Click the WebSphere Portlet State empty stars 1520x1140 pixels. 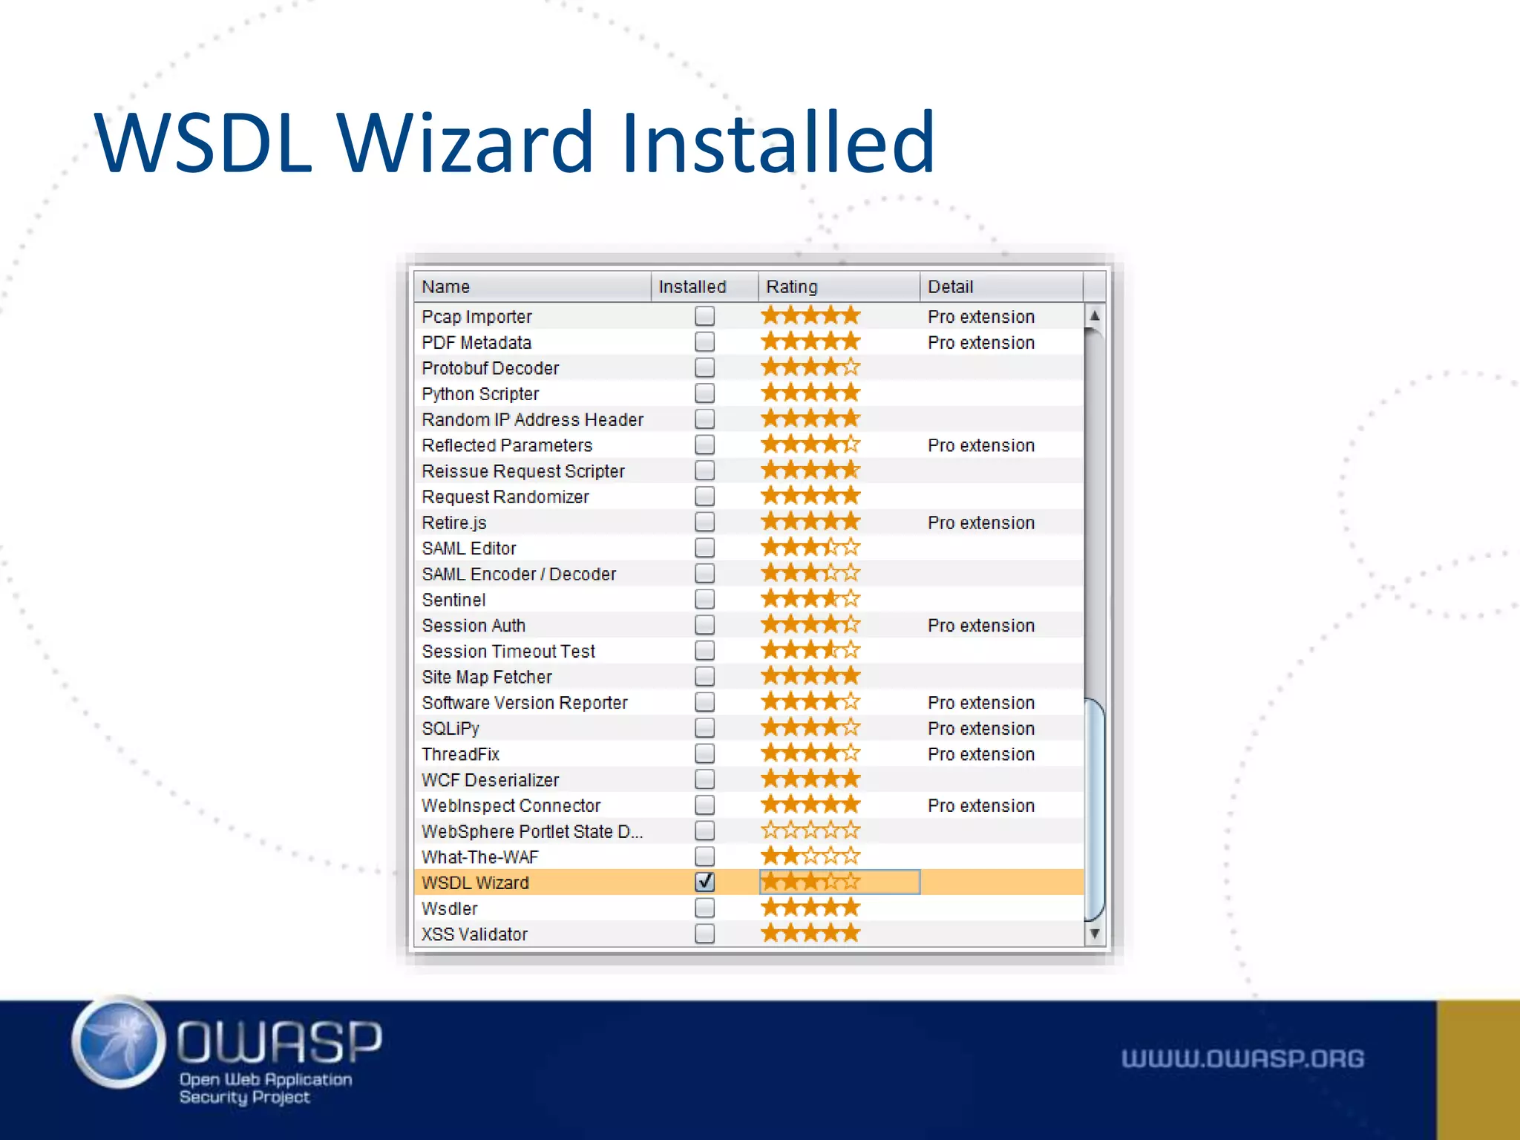click(x=810, y=831)
